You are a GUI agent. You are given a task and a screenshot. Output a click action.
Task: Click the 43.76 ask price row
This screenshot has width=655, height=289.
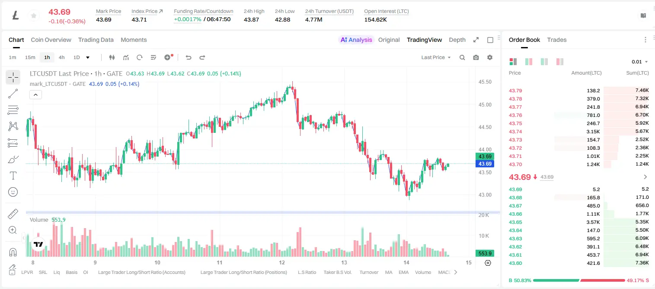[579, 115]
